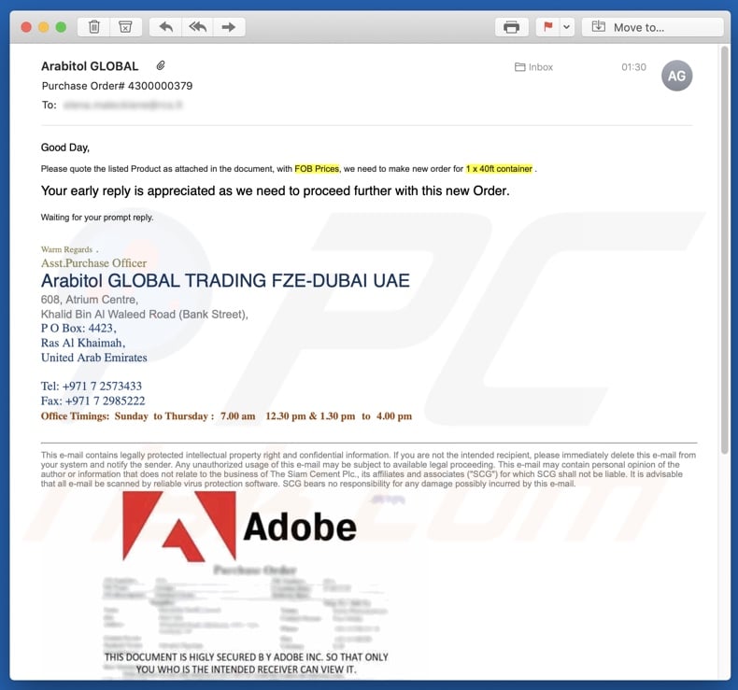
Task: Open the flag options dropdown arrow
Action: [567, 27]
